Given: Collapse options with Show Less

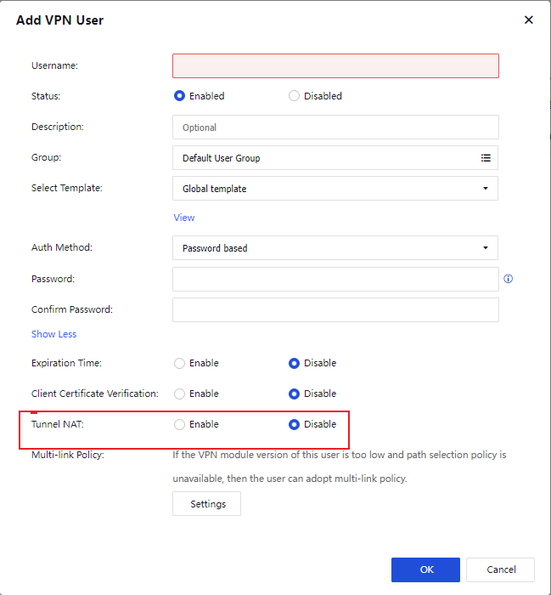Looking at the screenshot, I should pos(53,334).
